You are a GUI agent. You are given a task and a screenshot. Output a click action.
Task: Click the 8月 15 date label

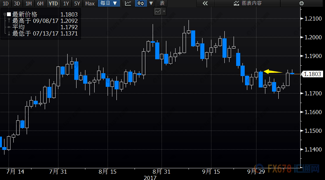tap(107, 172)
